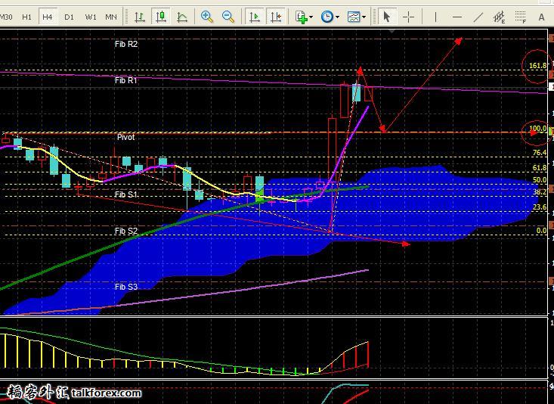Toggle candlestick chart mode
This screenshot has height=404, width=554.
click(162, 16)
